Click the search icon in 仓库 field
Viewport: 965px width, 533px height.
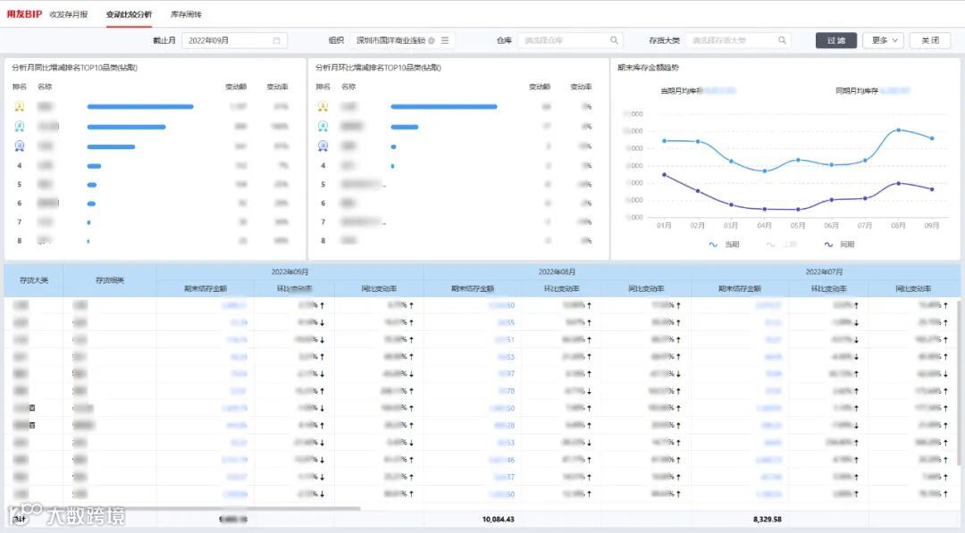coord(614,40)
